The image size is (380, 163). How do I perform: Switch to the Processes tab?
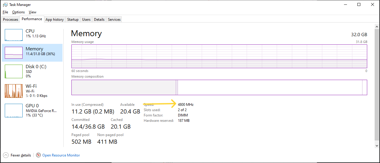[11, 20]
